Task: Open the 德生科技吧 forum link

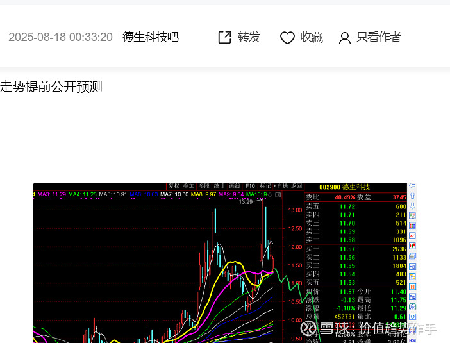Action: click(x=151, y=37)
